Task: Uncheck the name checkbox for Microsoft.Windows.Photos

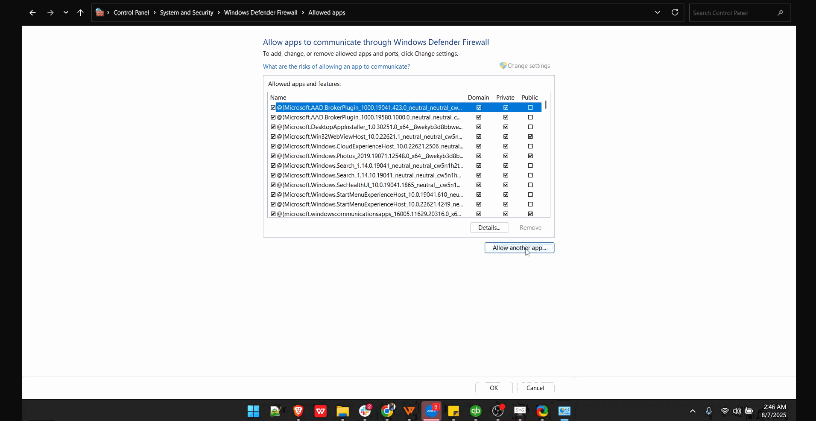Action: [273, 156]
